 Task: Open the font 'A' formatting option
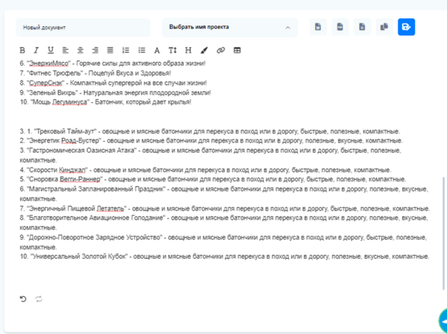click(156, 51)
